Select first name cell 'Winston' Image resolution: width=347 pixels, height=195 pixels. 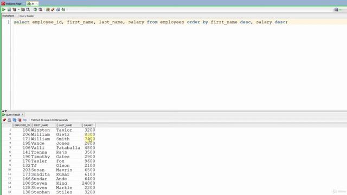41,130
